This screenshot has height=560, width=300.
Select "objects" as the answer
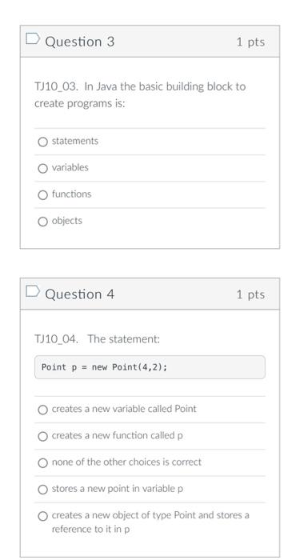click(42, 222)
